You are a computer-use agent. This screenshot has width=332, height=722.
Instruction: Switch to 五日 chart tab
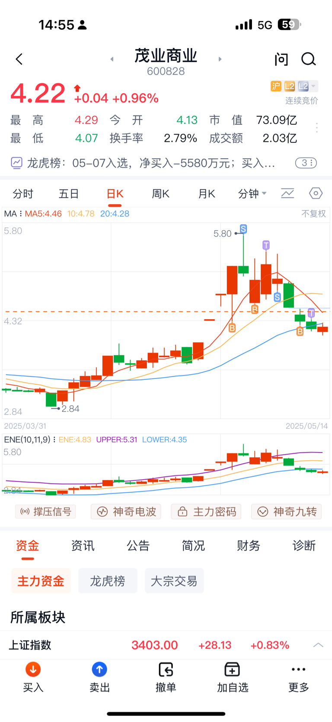tap(69, 194)
